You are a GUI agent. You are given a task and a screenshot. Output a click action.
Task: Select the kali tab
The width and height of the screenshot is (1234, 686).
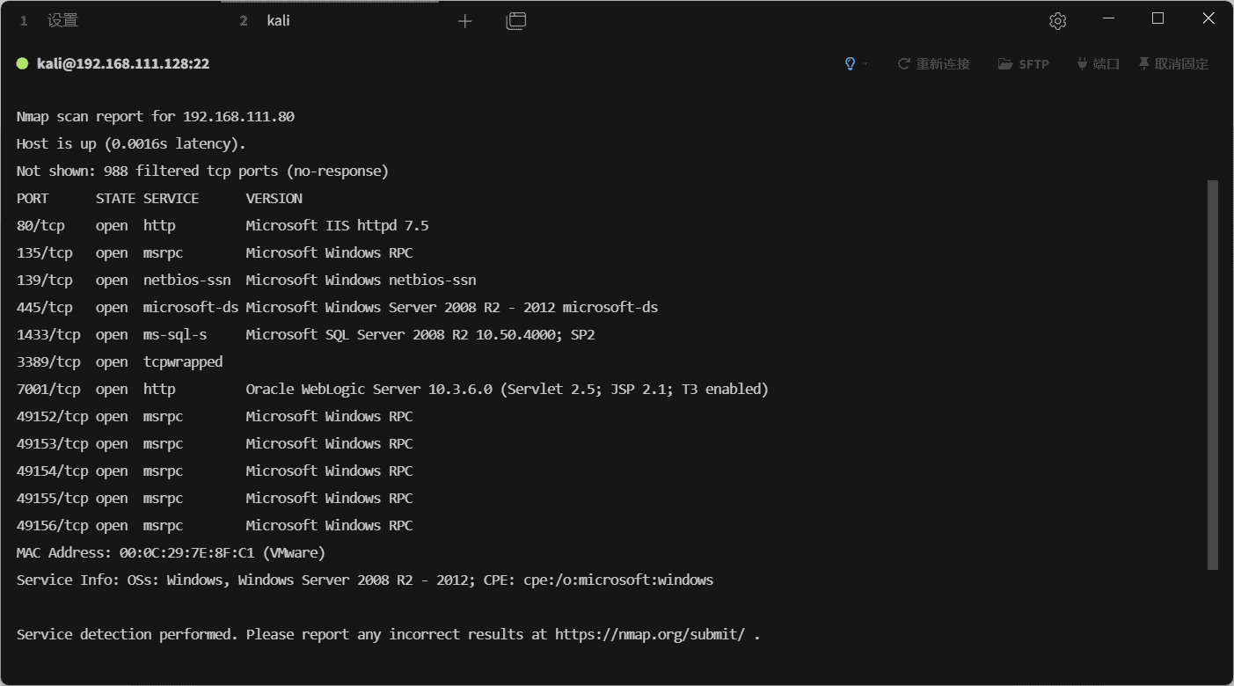pyautogui.click(x=278, y=21)
